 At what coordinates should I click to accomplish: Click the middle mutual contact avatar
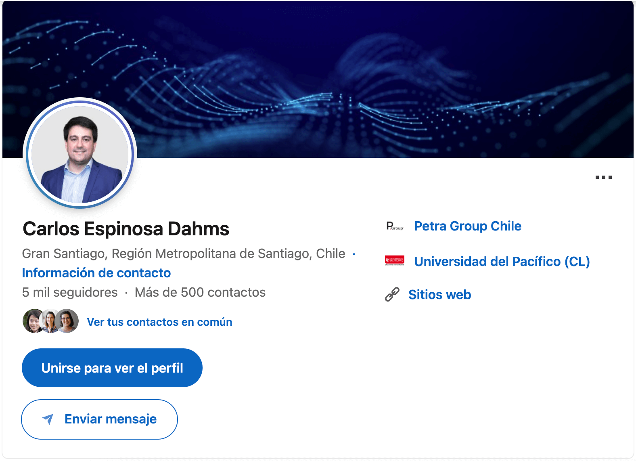click(x=50, y=321)
